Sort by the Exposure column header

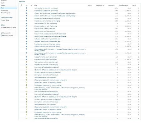(x=111, y=5)
